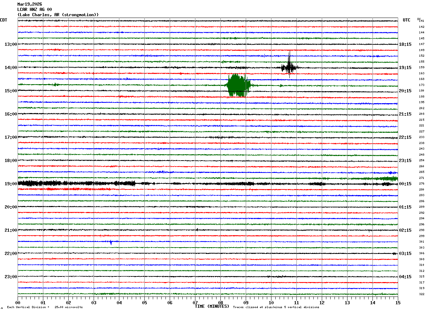
Task: Select the 14:00 CDT time label
Action: click(x=11, y=68)
